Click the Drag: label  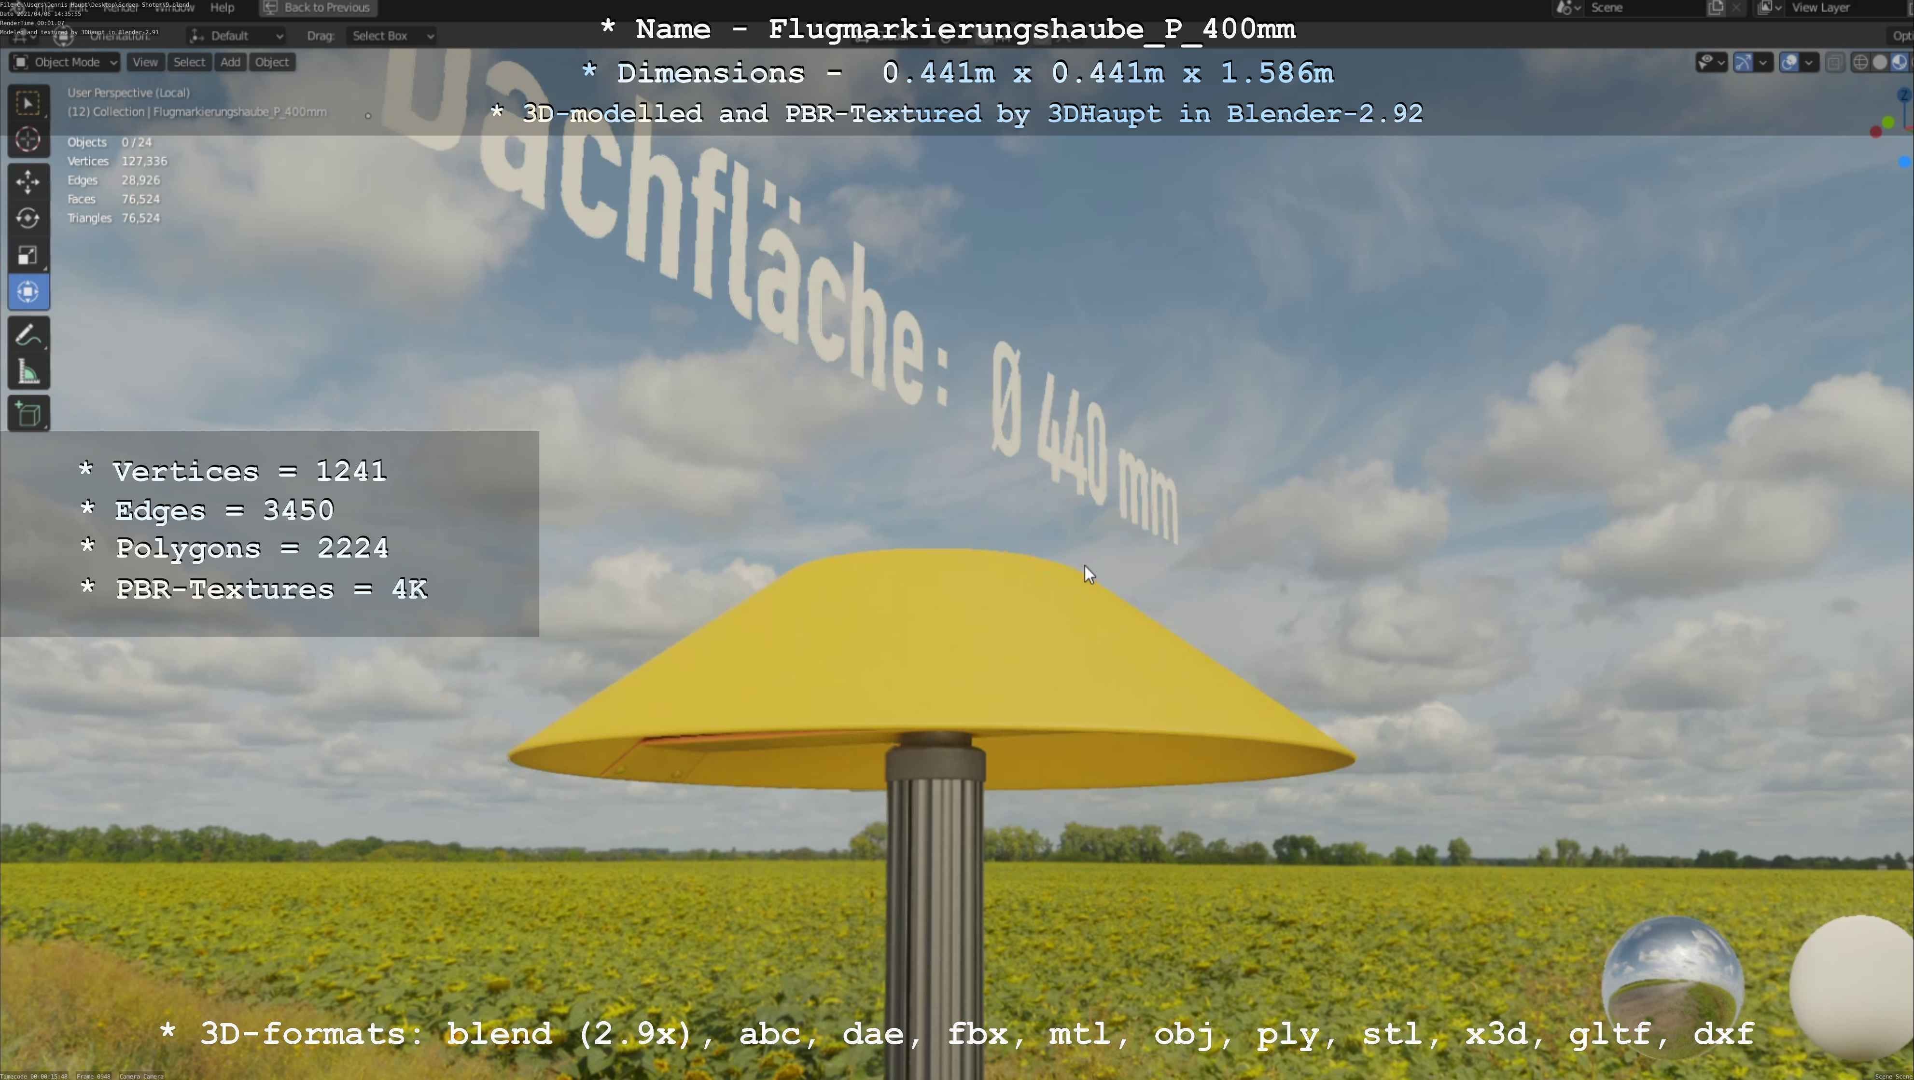(x=321, y=36)
